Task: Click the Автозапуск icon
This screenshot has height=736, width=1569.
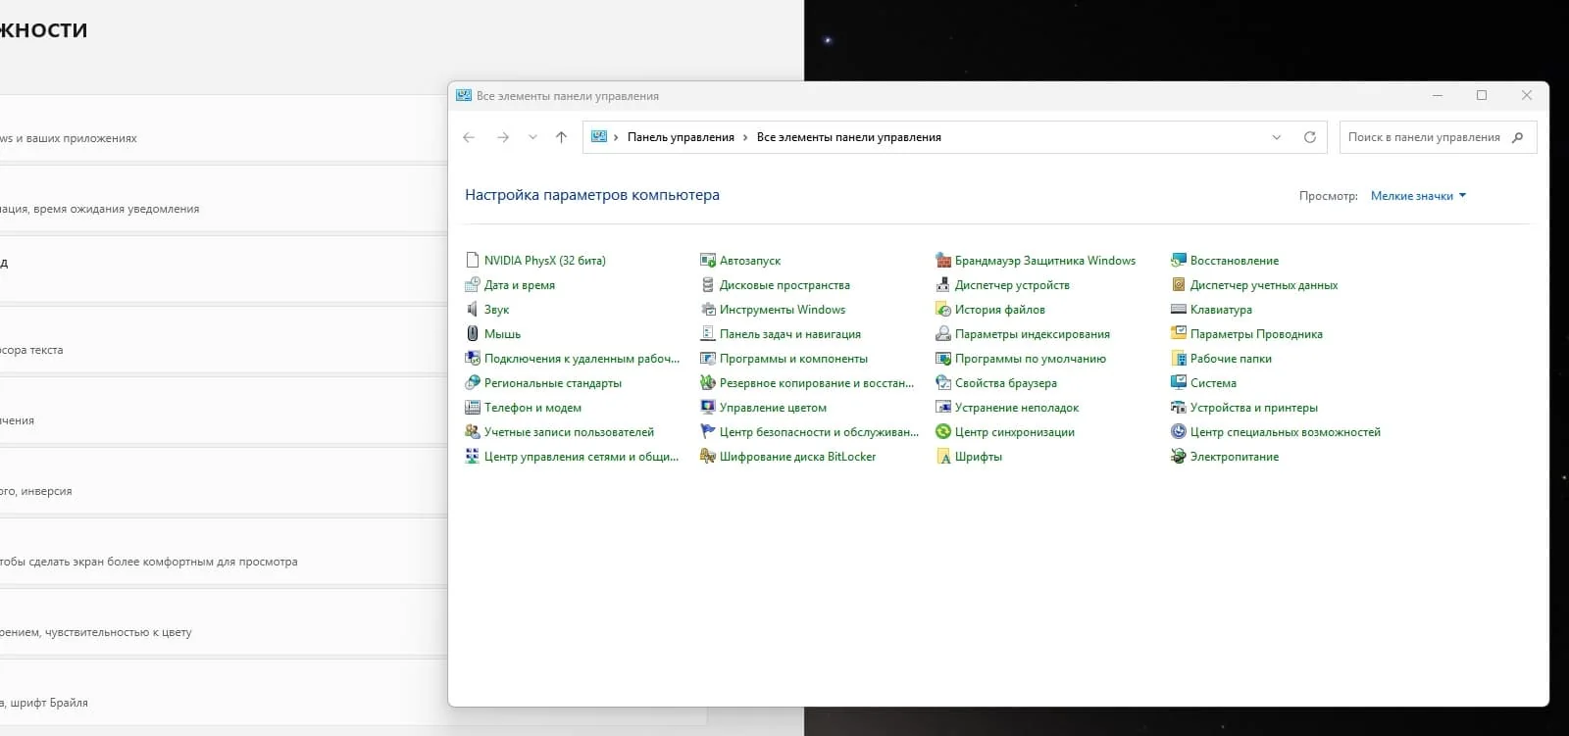Action: point(708,261)
